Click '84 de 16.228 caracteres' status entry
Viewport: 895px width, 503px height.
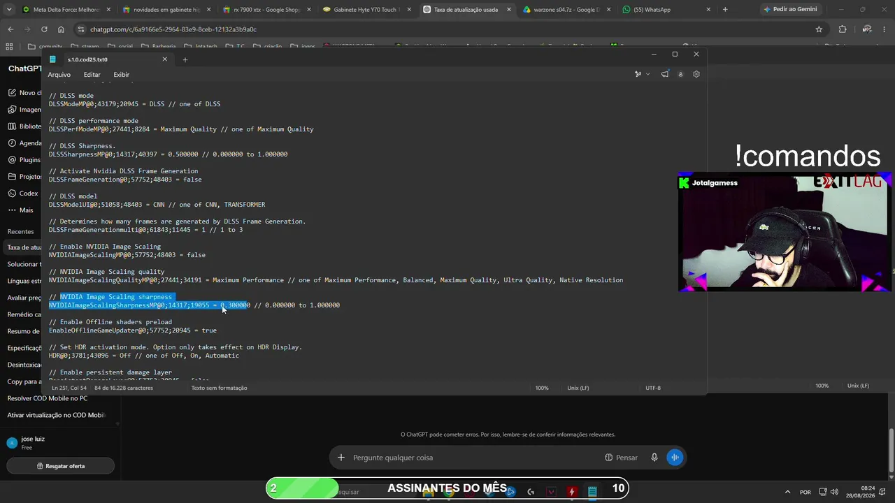click(x=123, y=388)
